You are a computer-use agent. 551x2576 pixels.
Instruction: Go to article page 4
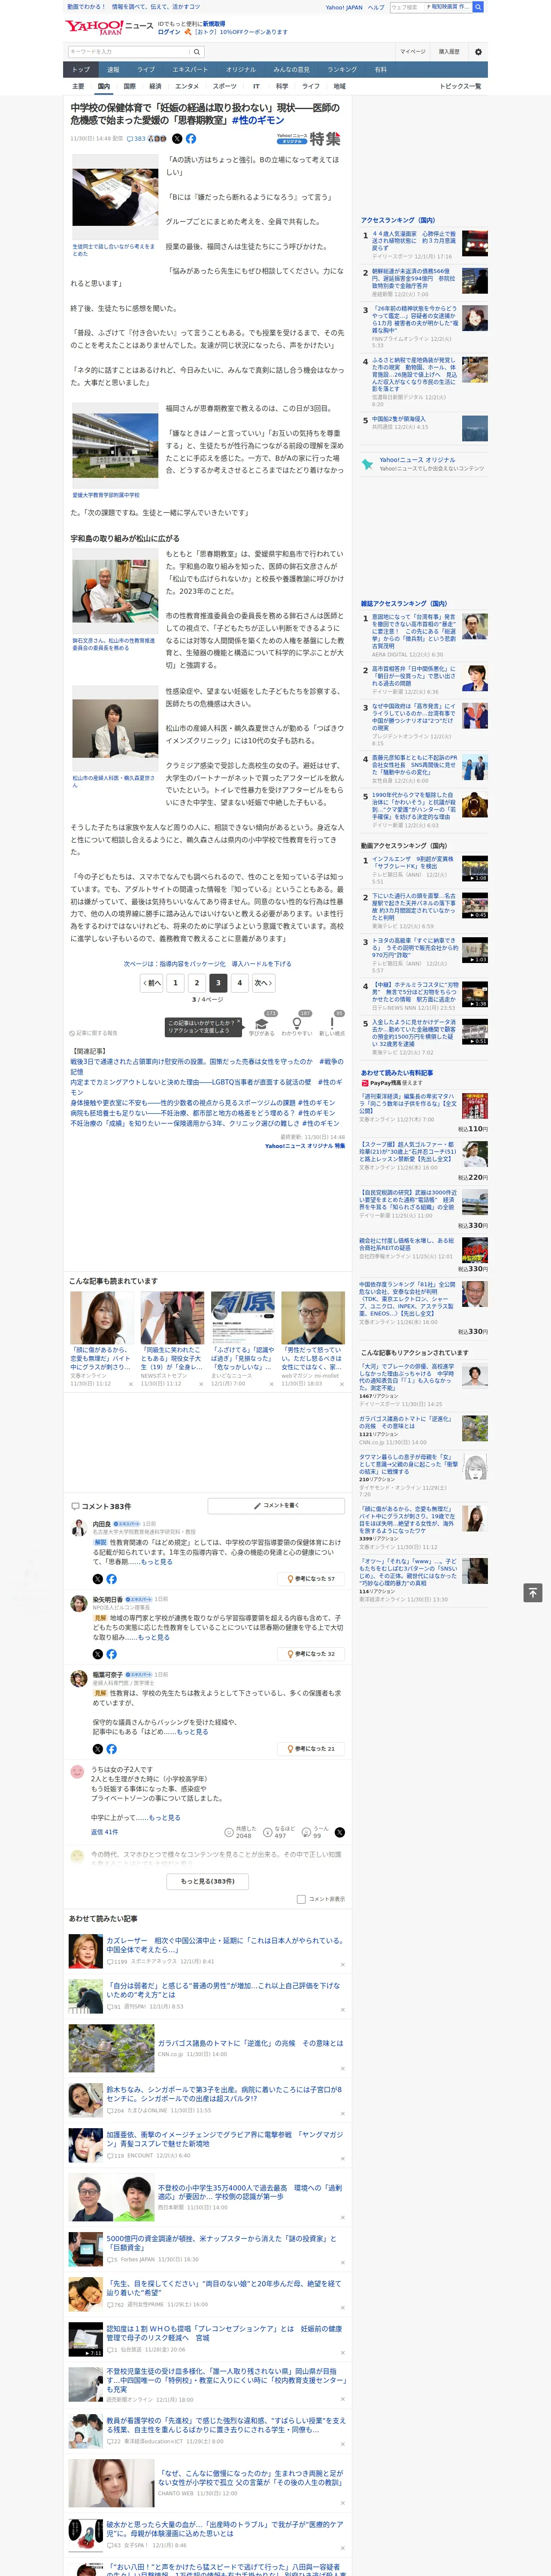pos(239,983)
